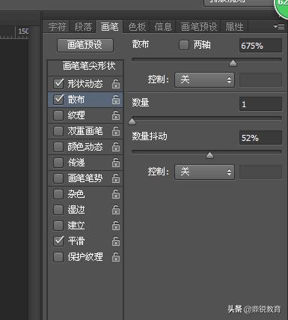Screen dimensions: 288x320
Task: Uncheck the 散布 checkbox
Action: tap(58, 100)
